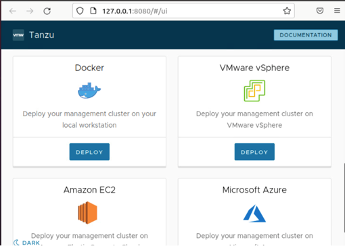Image resolution: width=345 pixels, height=246 pixels.
Task: Click the browser forward arrow
Action: pos(30,11)
